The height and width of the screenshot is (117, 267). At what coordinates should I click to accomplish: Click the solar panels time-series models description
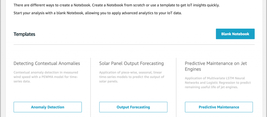coord(132,77)
